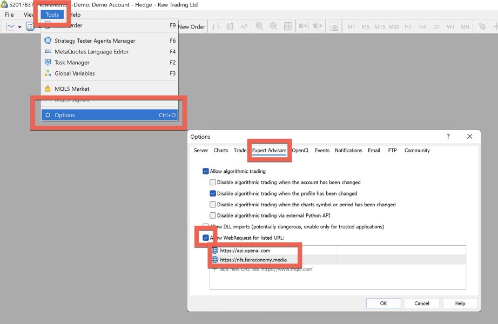Switch chart to line graph icon
Screen dimensions: 498x324
244,26
